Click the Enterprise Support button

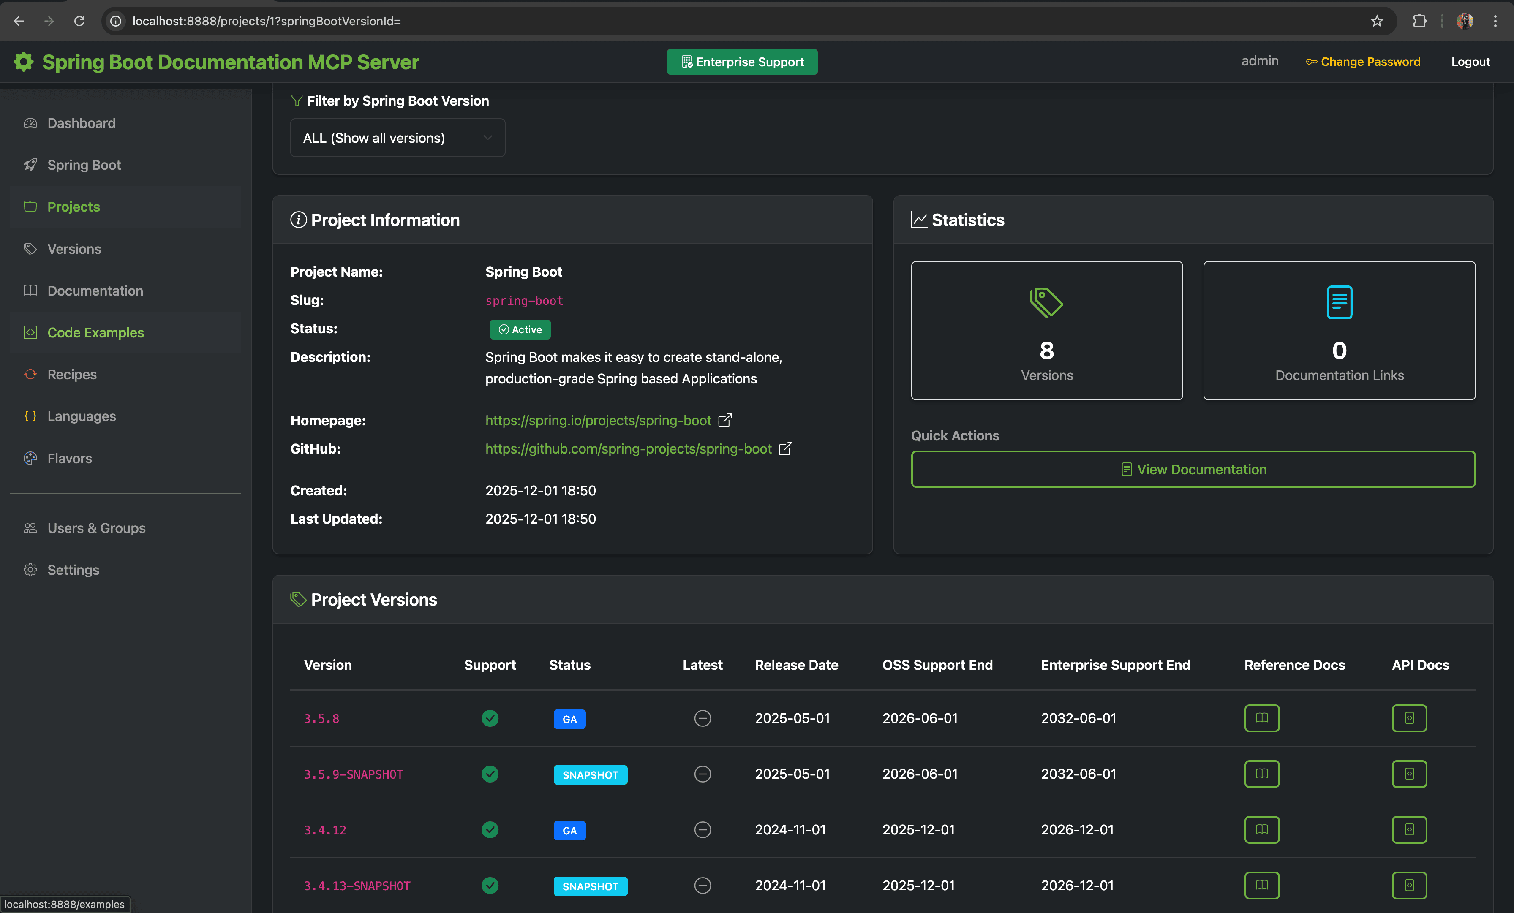[x=742, y=61]
